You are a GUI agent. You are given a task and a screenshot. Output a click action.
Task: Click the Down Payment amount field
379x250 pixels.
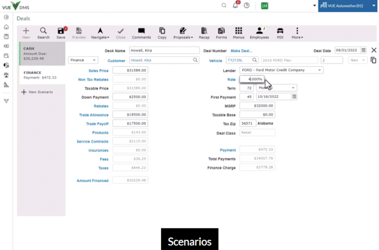(x=130, y=97)
